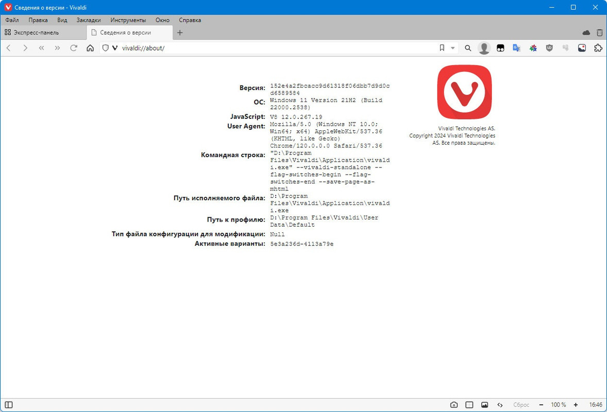
Task: Go back with the Back arrow
Action: 9,48
